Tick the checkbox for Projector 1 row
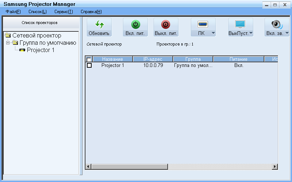292x182 pixels. [x=89, y=65]
